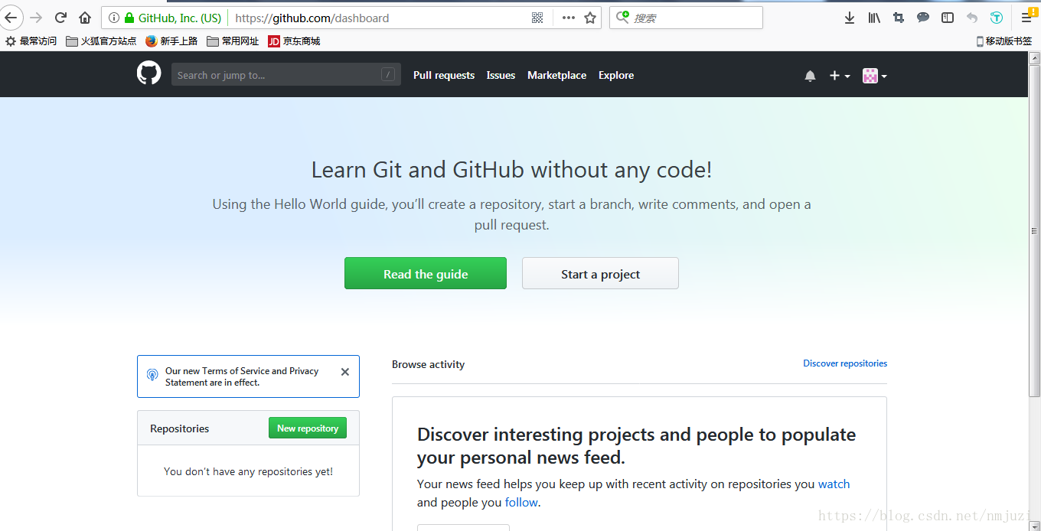Click the Browse activity heading
The height and width of the screenshot is (531, 1041).
point(428,364)
